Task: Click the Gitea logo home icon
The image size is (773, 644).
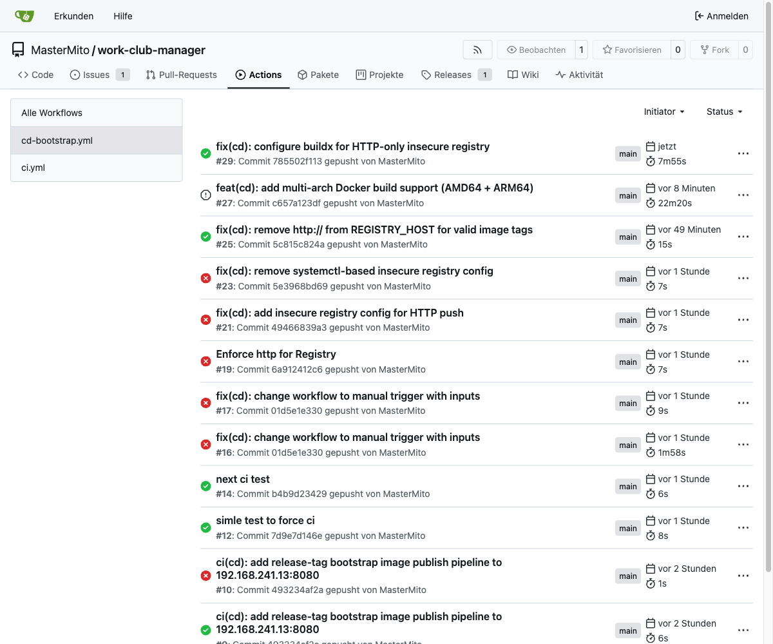Action: coord(24,16)
